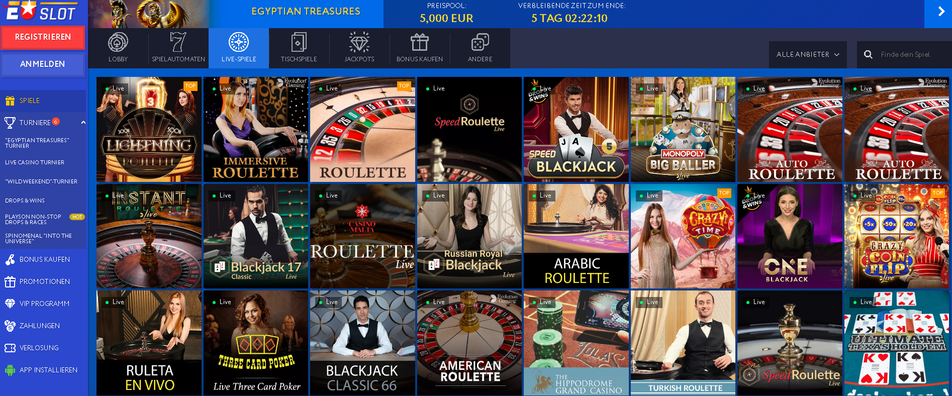Click the search magnifier icon
The width and height of the screenshot is (952, 396).
[868, 54]
